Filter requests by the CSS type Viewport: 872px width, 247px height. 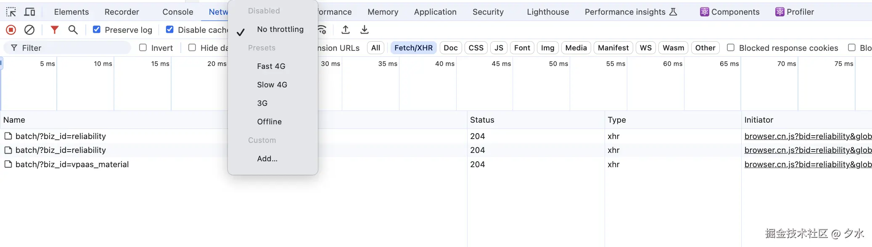point(476,48)
